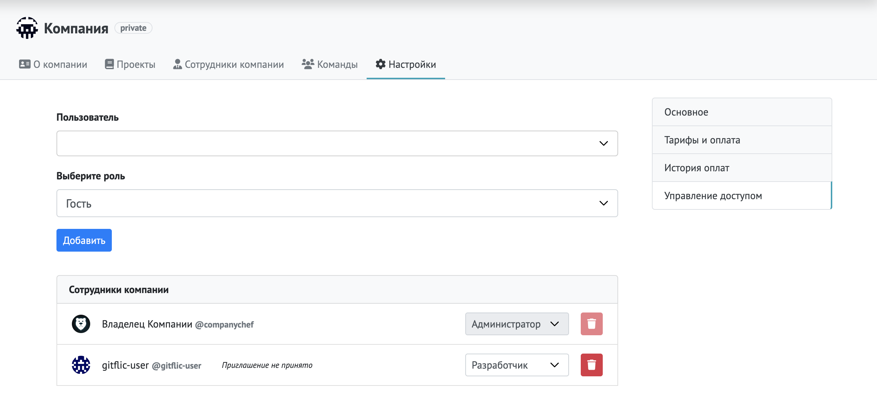Delete Владелец Компании with trash icon

592,324
